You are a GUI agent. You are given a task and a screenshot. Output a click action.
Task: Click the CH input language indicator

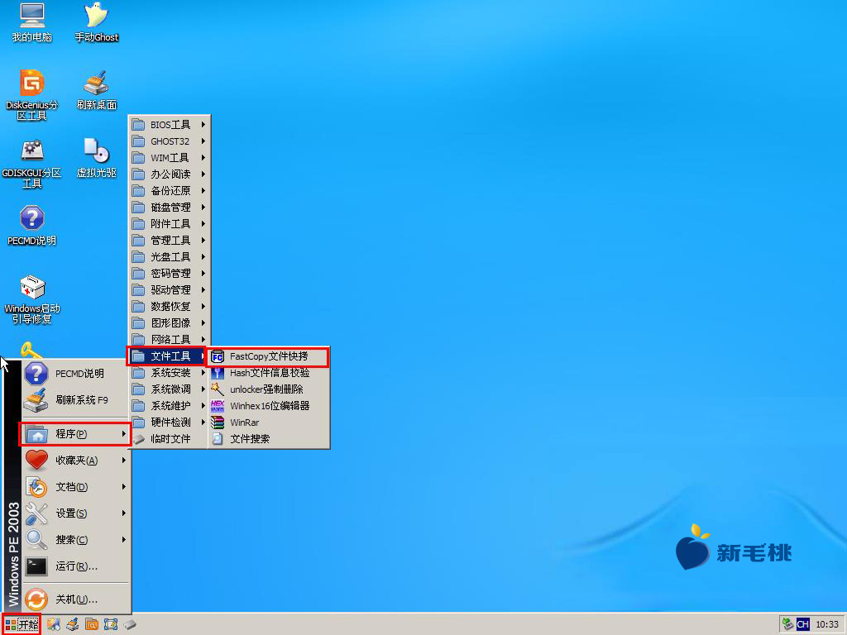pos(803,625)
